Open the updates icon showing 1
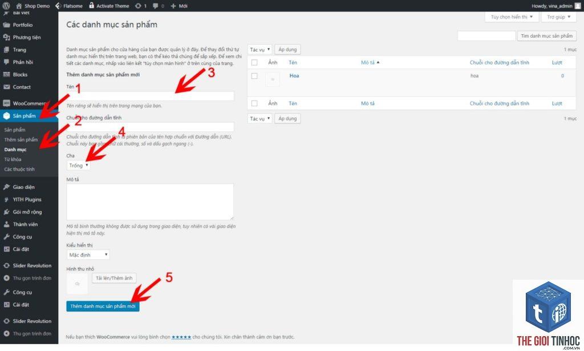The height and width of the screenshot is (351, 584). 138,6
